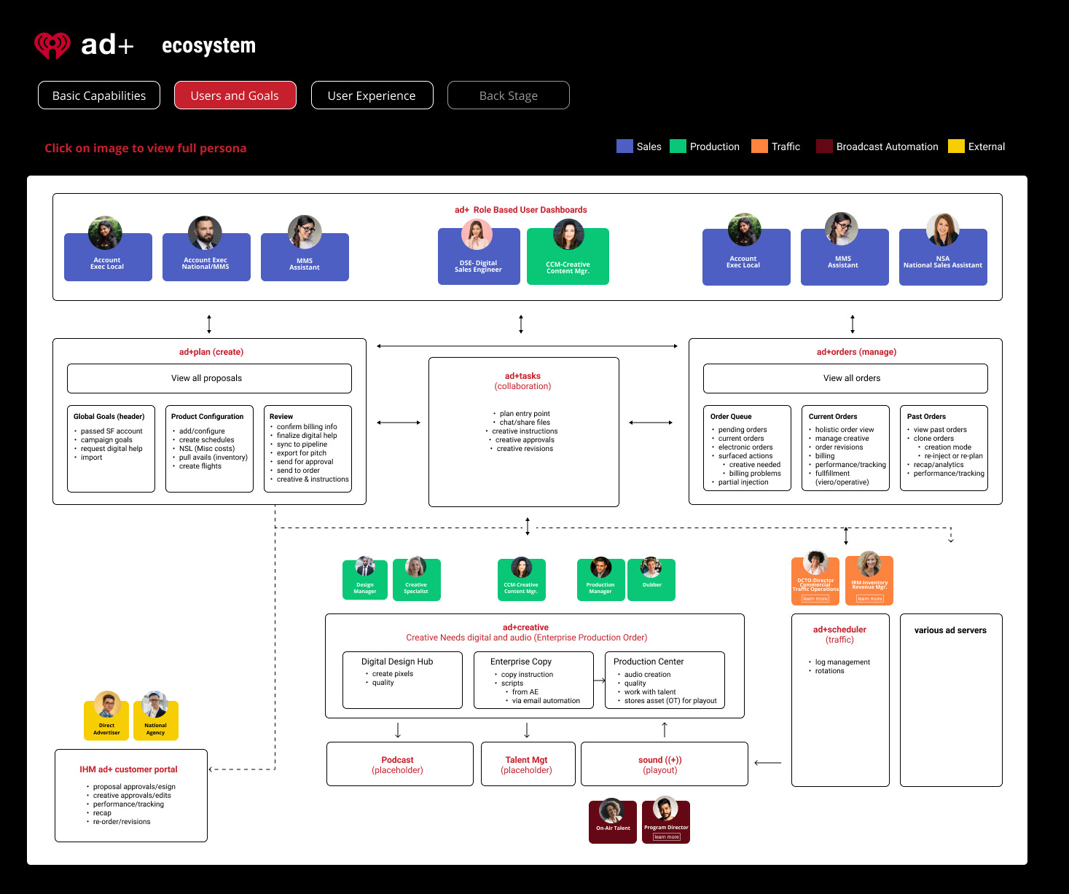Open the MMS Assistant persona in left dashboard group

tap(305, 249)
